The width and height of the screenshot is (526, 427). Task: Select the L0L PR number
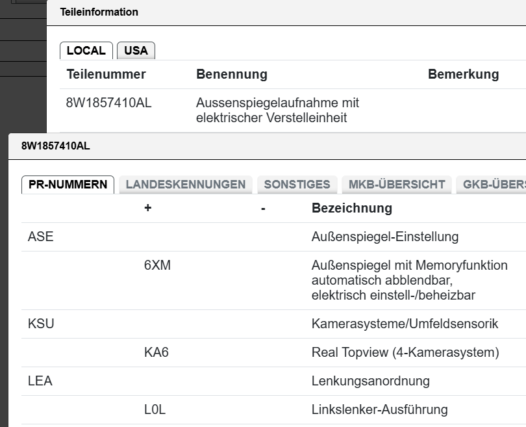pyautogui.click(x=156, y=409)
